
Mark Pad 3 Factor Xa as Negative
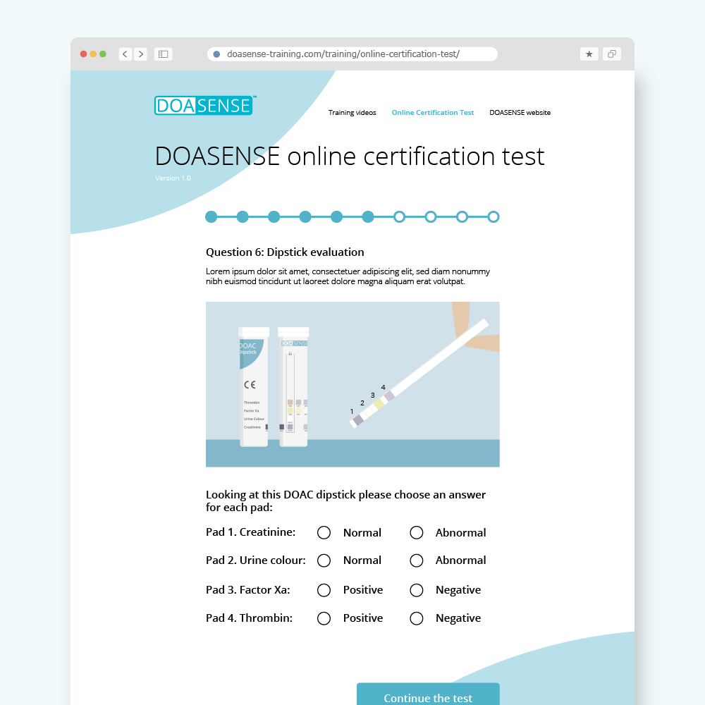coord(417,590)
